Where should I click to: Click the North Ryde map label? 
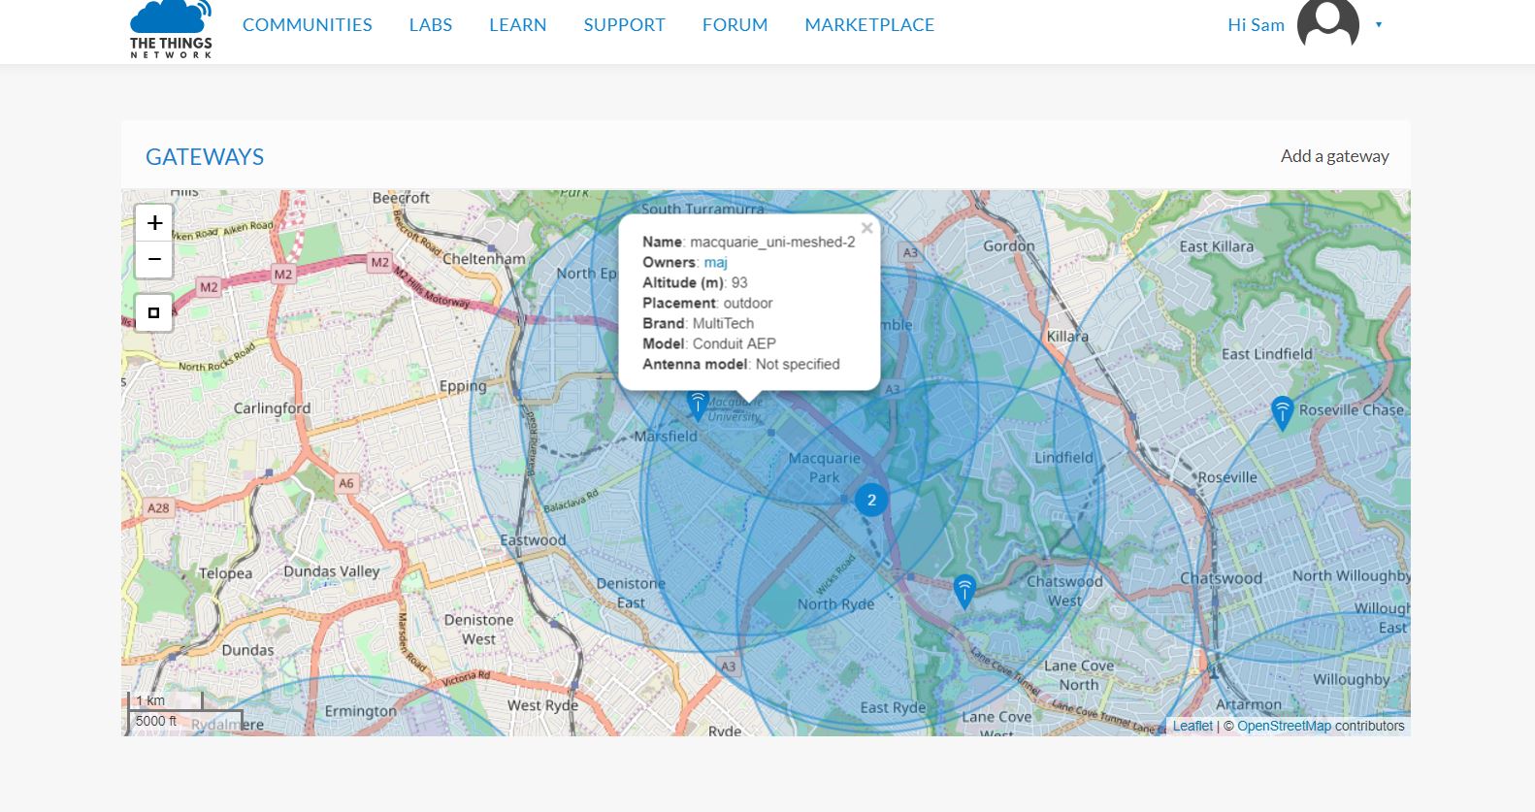835,604
